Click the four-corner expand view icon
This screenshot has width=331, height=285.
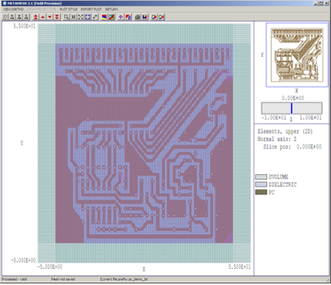pos(81,17)
